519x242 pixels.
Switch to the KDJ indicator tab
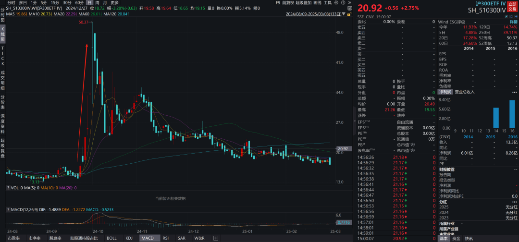(129, 238)
